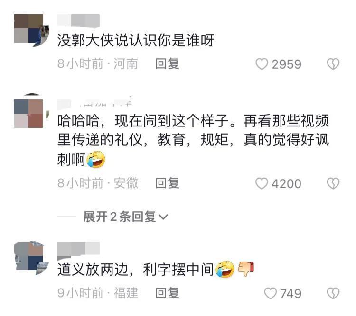Open the avatar of the 福建 commenter
The width and height of the screenshot is (356, 316).
pyautogui.click(x=31, y=258)
